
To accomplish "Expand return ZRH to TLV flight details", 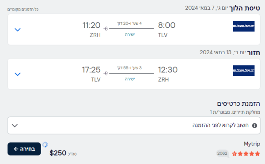I will pyautogui.click(x=18, y=74).
